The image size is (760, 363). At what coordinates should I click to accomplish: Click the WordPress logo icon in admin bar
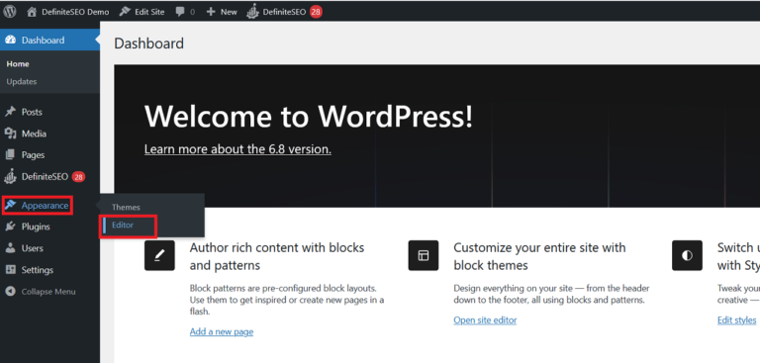pos(10,12)
